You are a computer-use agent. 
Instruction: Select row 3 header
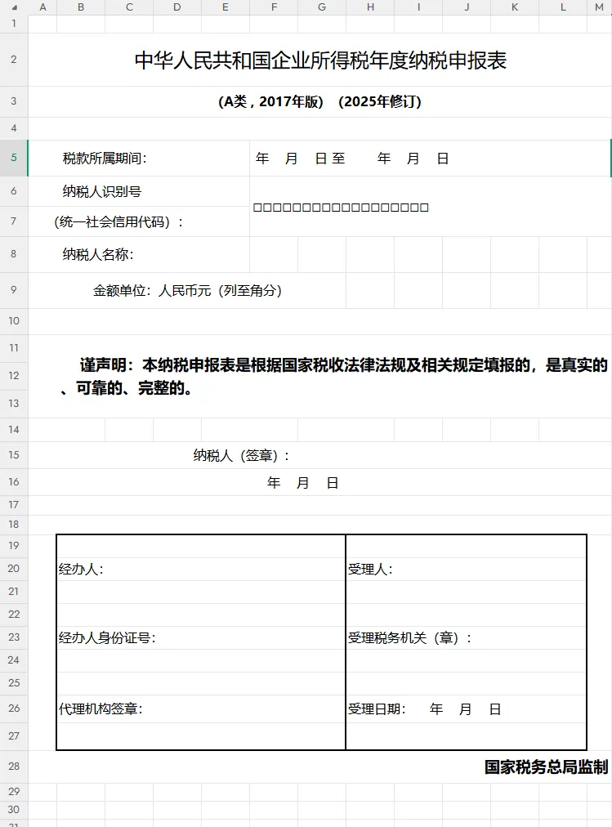point(14,101)
